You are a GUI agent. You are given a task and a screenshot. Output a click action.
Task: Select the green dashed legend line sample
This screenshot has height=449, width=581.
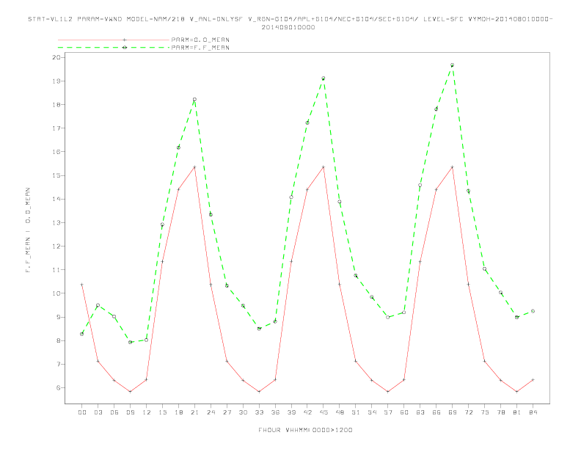tap(114, 48)
